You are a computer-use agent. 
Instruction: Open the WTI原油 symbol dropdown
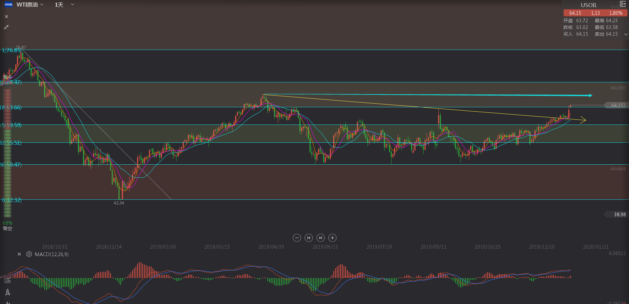(30, 5)
